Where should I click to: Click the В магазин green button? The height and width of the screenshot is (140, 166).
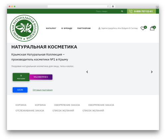21,77
